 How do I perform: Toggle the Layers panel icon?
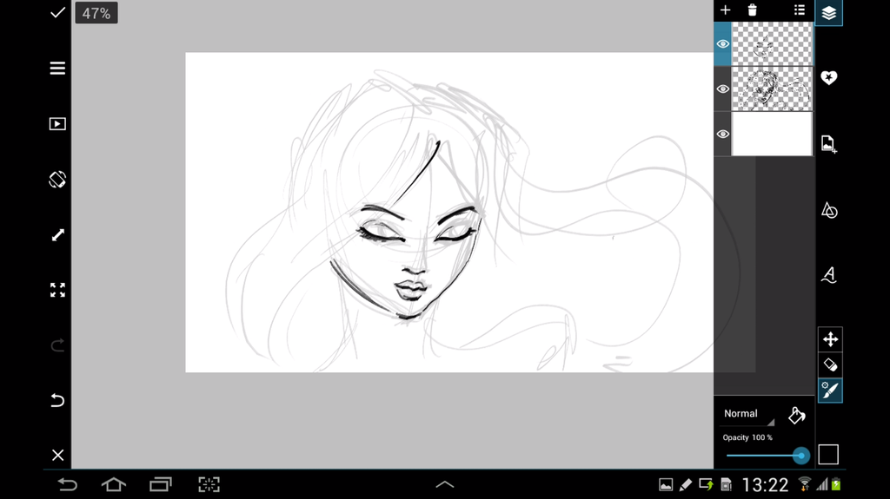[828, 12]
